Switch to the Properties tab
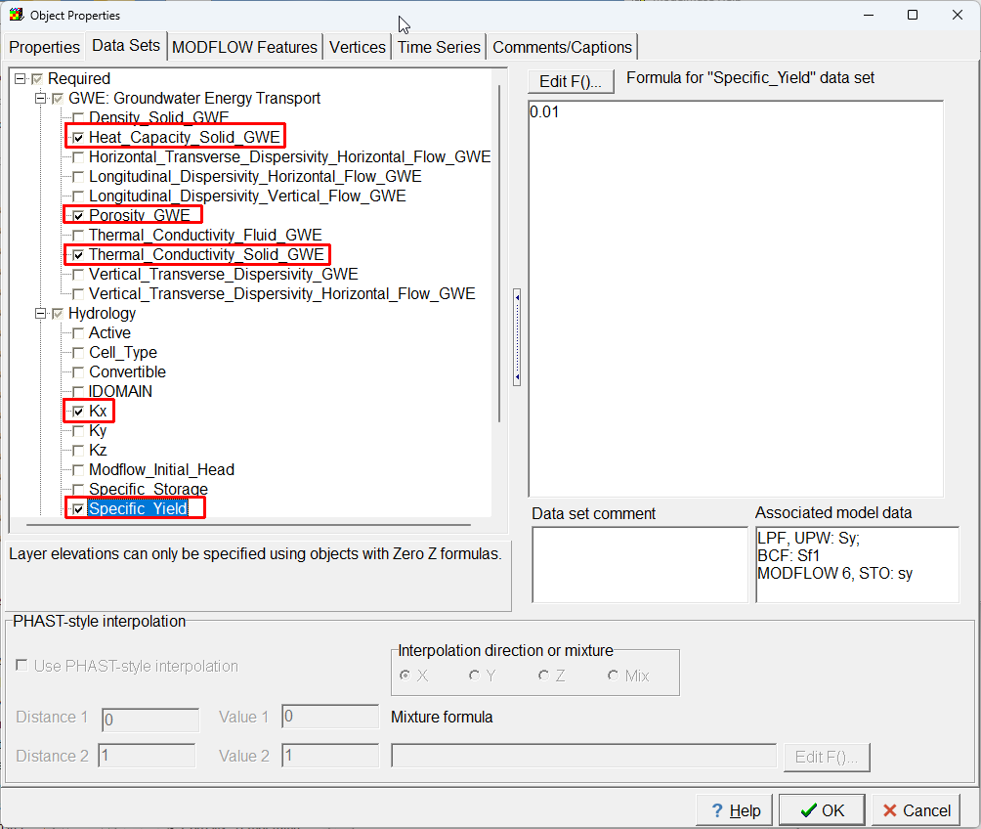The image size is (981, 829). tap(44, 47)
